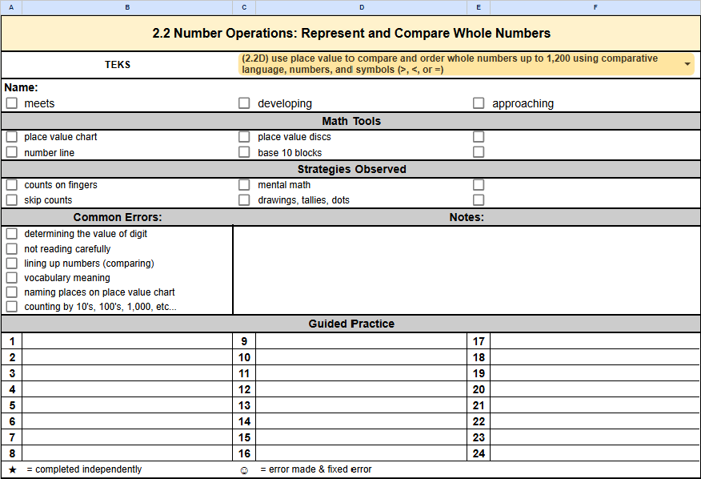
Task: Tick the 'place value discs' checkbox
Action: [244, 136]
